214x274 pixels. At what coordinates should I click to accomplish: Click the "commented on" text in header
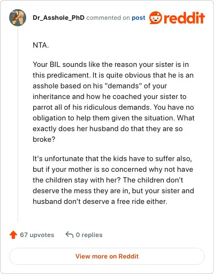[108, 18]
